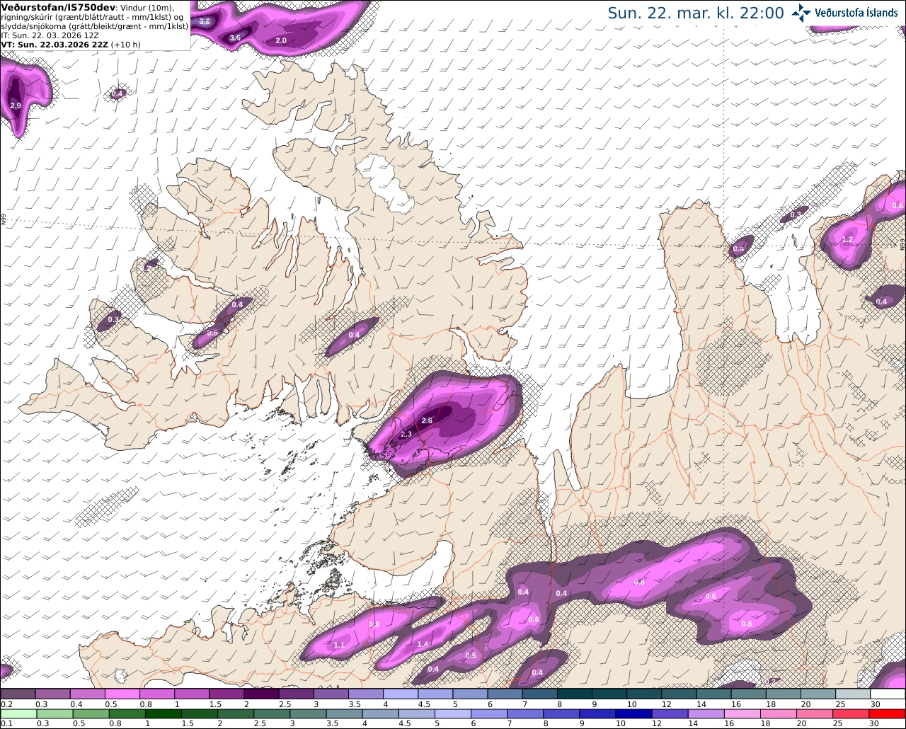Click the pale green 0.1 swatch in the lower legend
This screenshot has width=906, height=729.
tap(18, 713)
